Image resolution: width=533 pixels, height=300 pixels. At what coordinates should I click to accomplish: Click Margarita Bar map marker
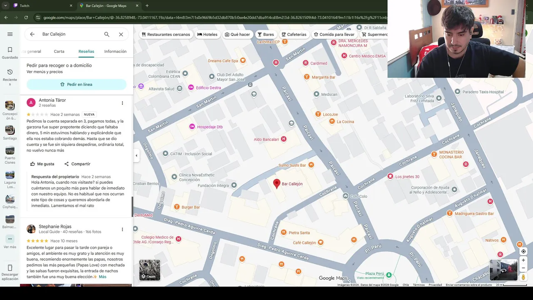307,77
